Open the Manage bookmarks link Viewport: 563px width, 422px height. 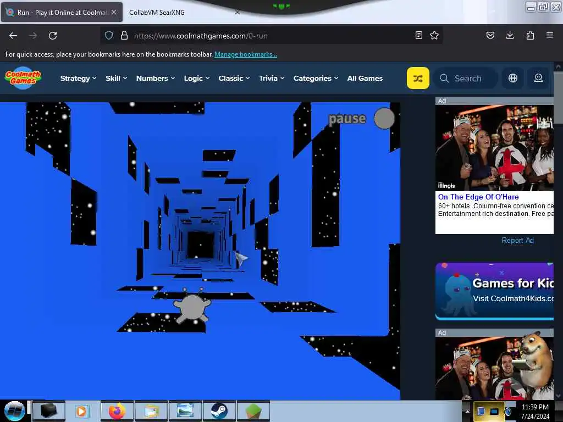[x=246, y=54]
